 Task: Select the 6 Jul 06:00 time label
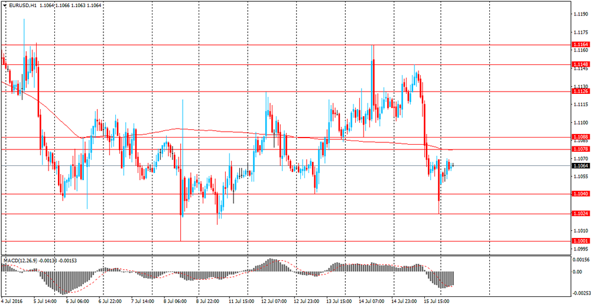pos(77,301)
